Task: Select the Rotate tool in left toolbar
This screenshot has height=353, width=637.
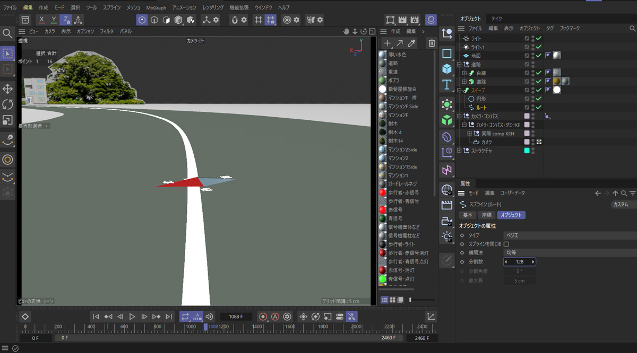Action: [7, 104]
